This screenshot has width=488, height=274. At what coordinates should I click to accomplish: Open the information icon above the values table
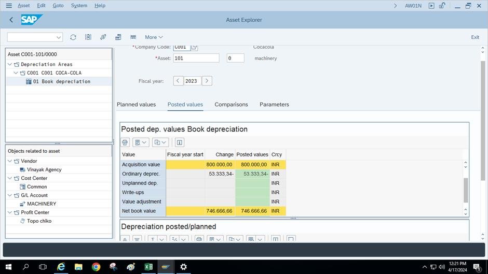[x=179, y=142]
